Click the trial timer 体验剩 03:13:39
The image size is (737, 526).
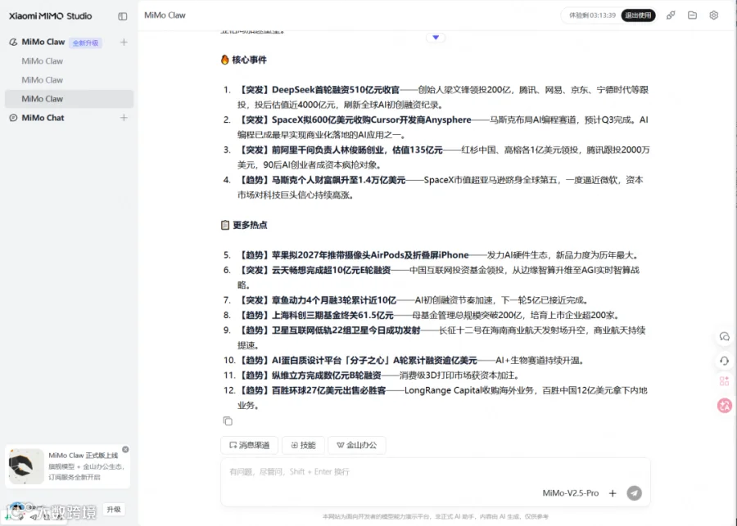click(592, 16)
